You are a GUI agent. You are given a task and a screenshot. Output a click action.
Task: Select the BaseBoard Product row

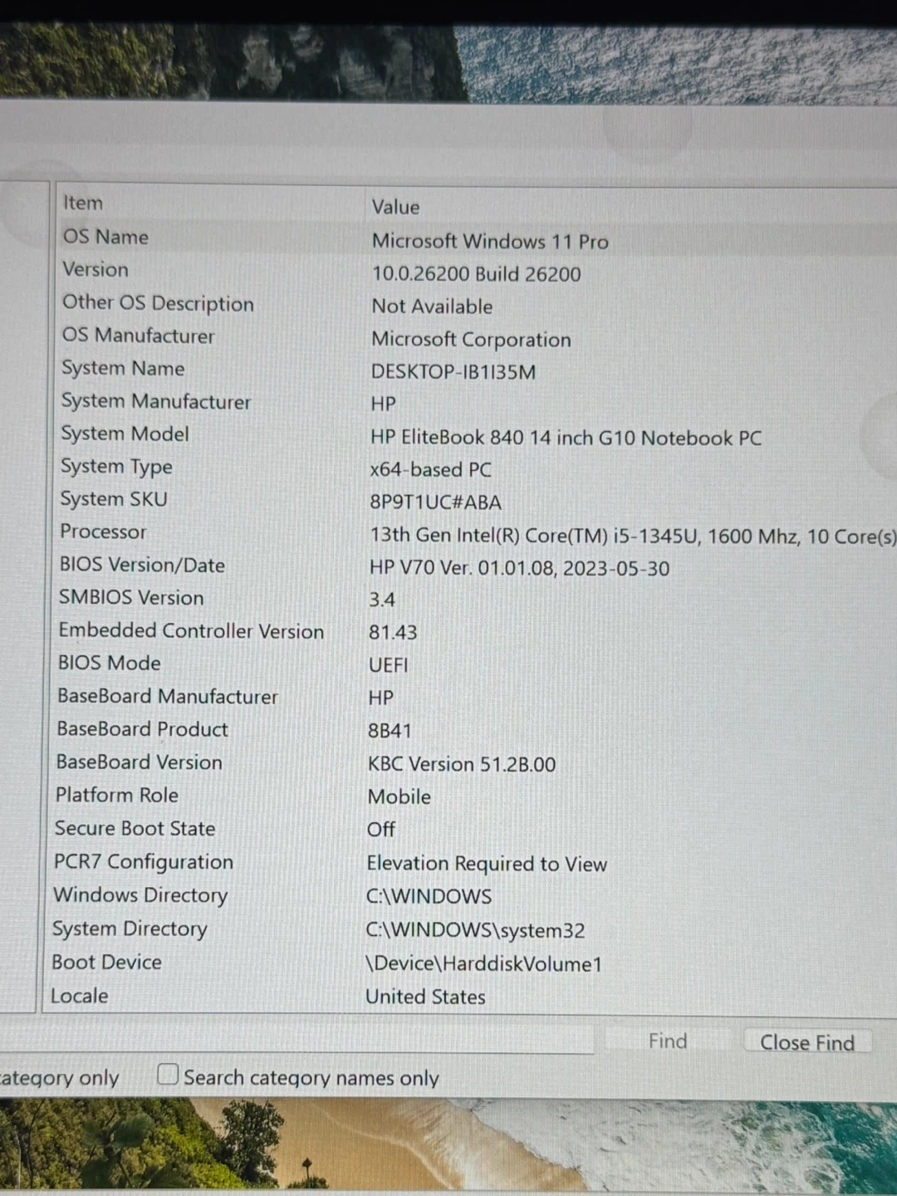pos(142,729)
